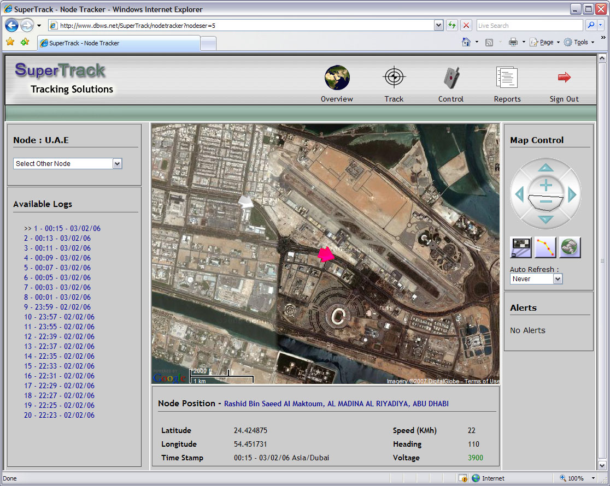
Task: Open a new blank tab
Action: coord(208,44)
